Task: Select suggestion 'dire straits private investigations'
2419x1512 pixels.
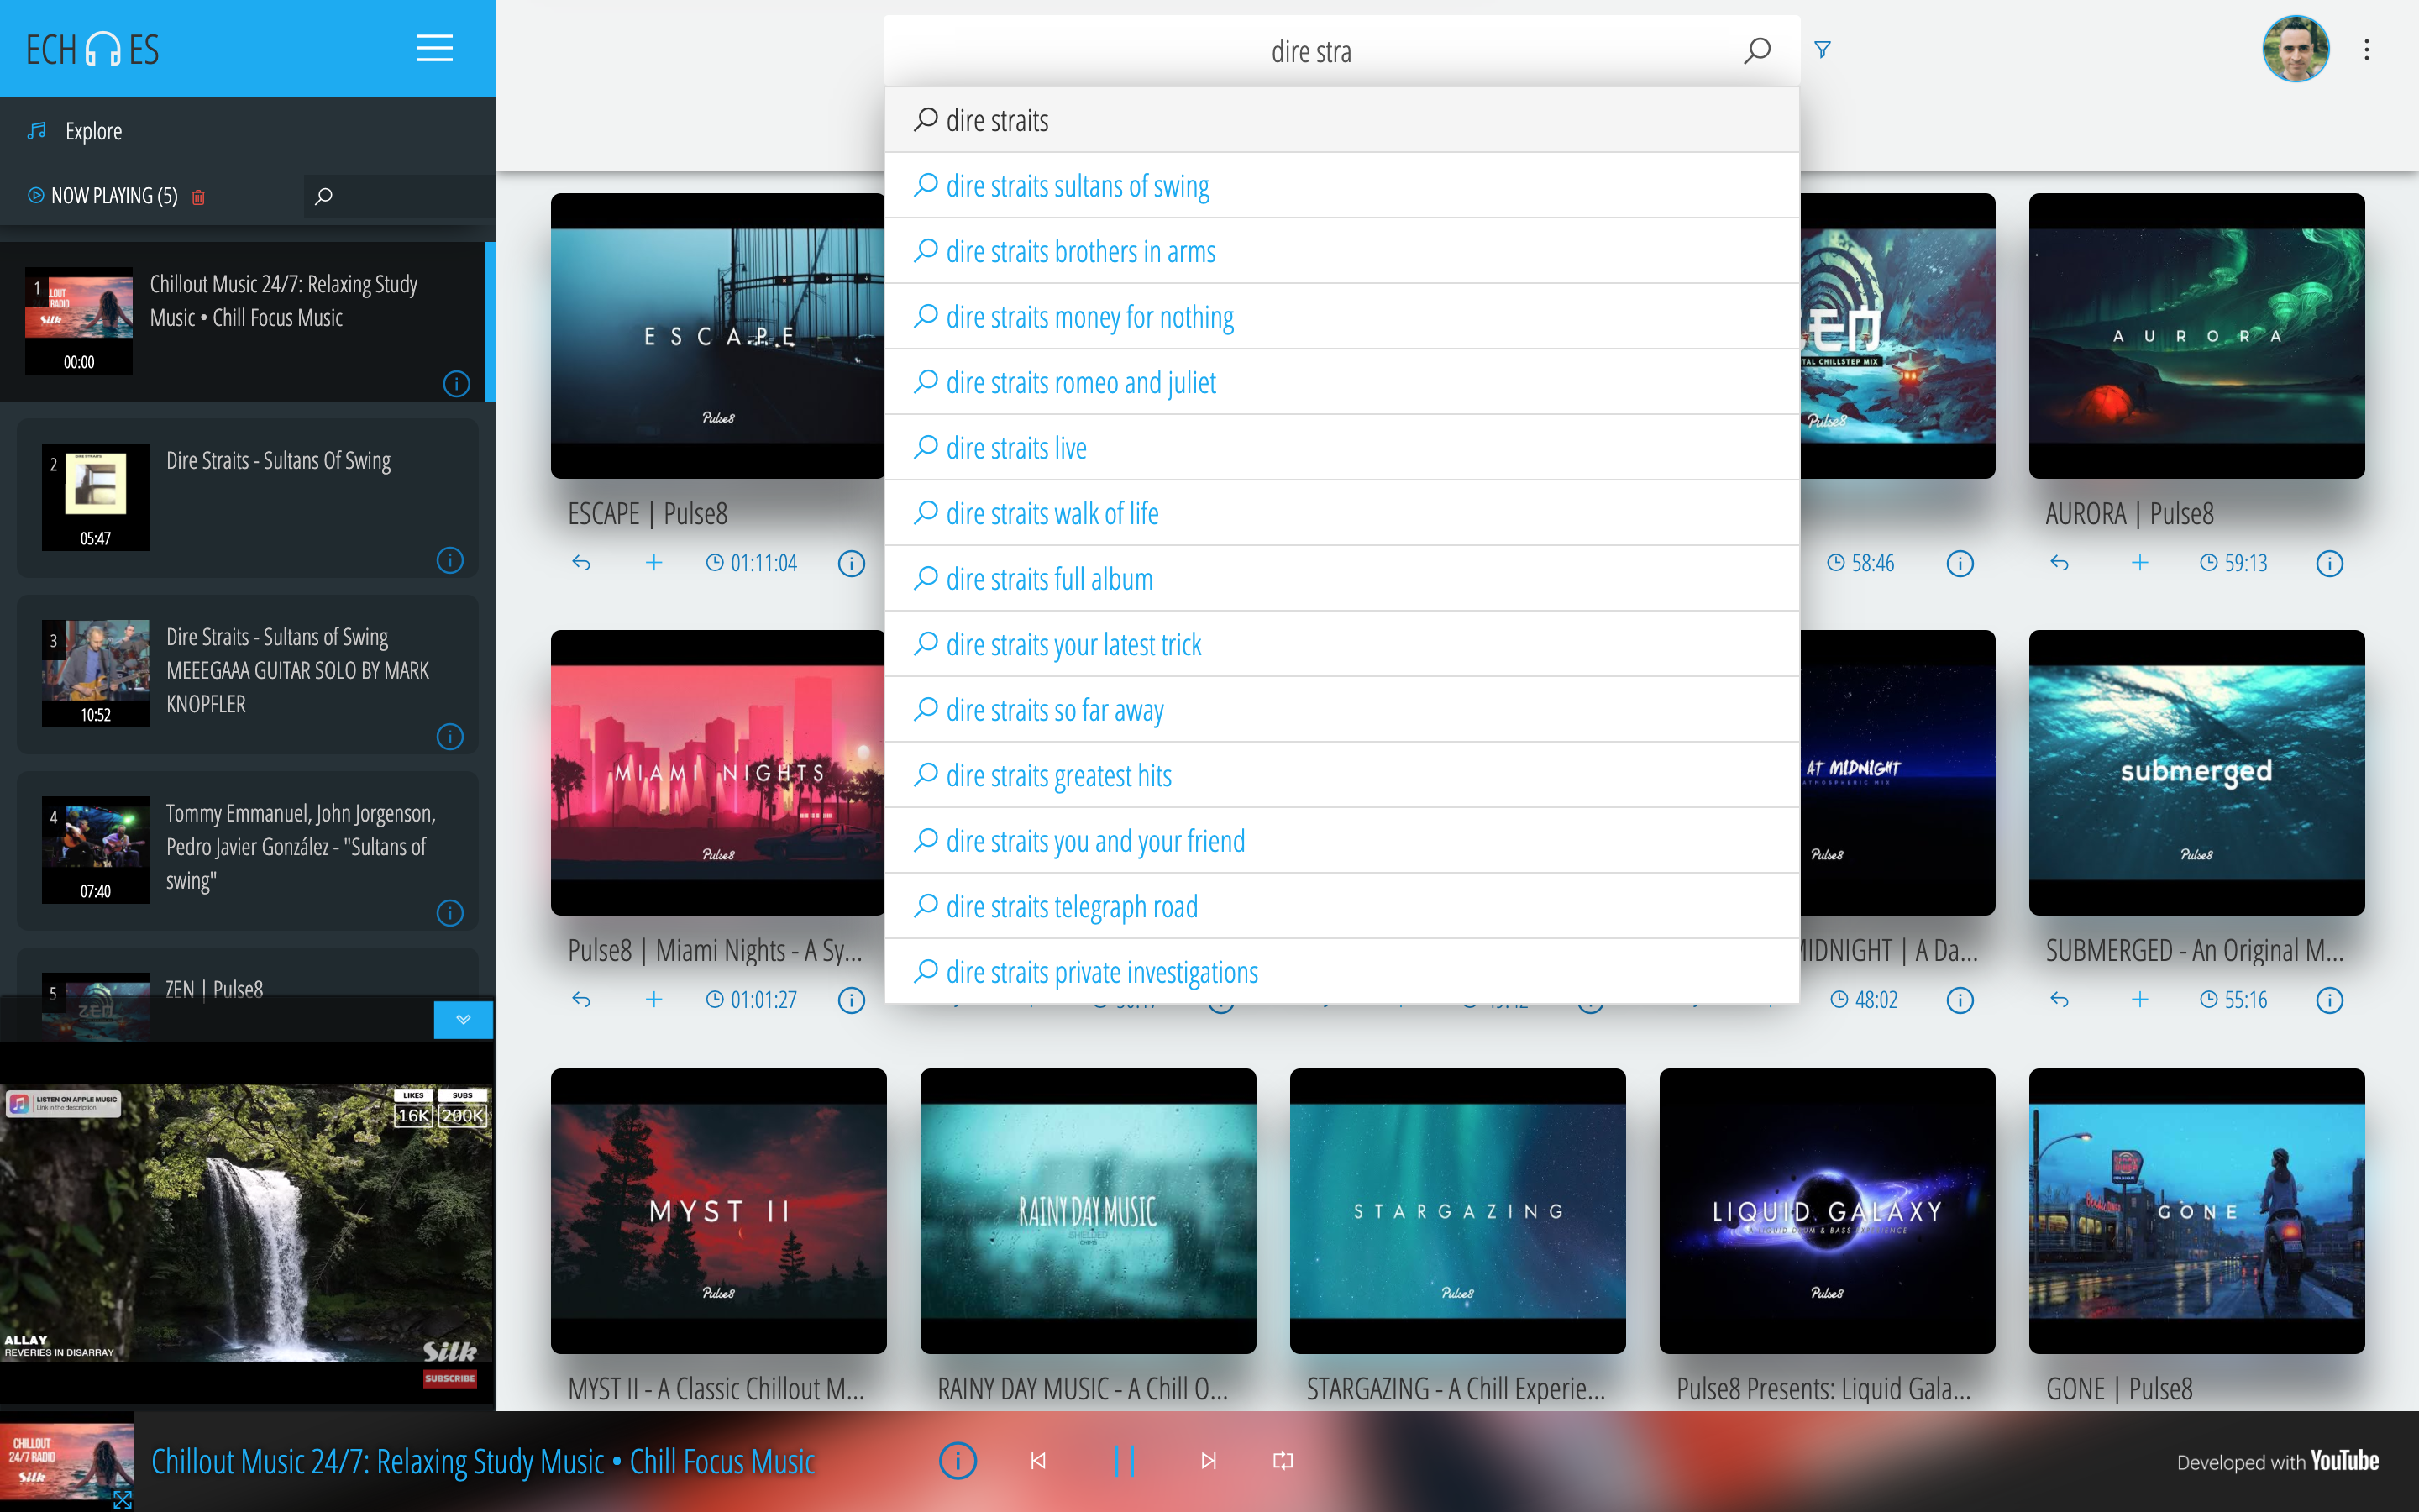Action: pos(1341,971)
